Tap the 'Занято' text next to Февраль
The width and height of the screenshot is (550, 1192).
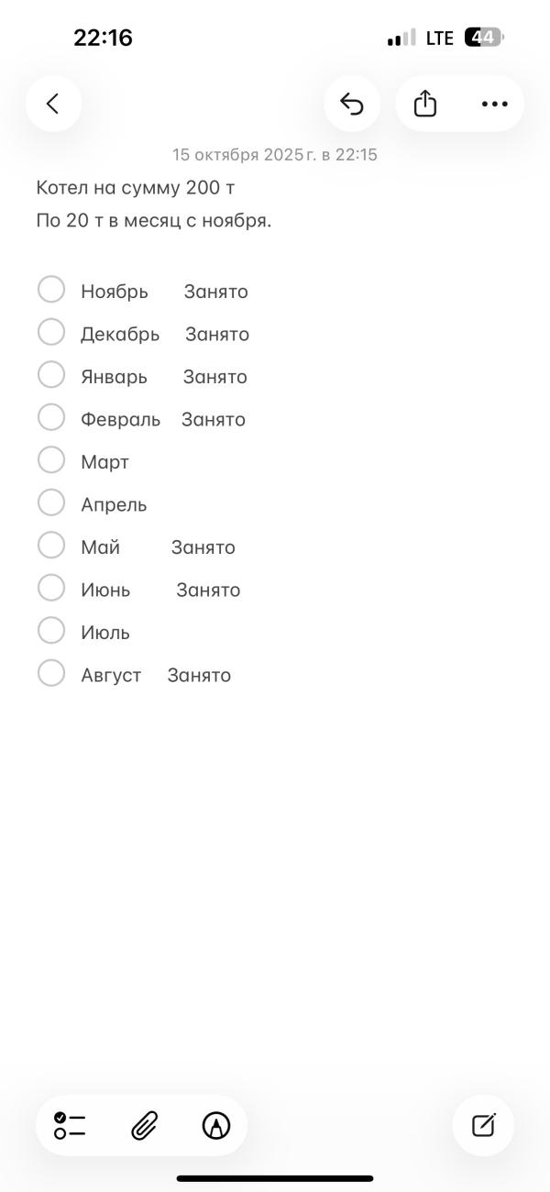pyautogui.click(x=214, y=420)
